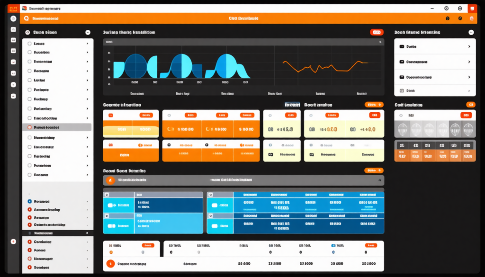Open the topmost round icon in the dark sidebar
This screenshot has height=277, width=485.
(x=13, y=18)
